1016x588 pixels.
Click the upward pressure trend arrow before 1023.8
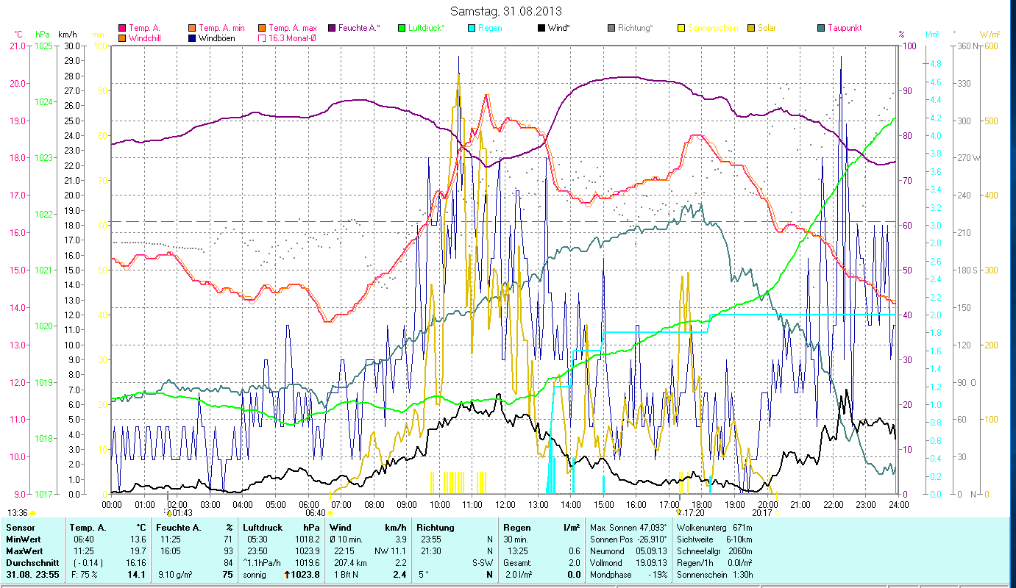288,575
